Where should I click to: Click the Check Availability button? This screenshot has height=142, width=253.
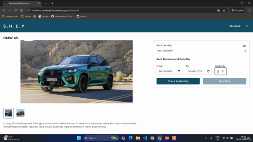(178, 81)
